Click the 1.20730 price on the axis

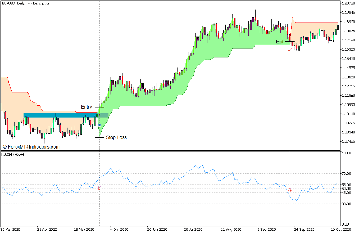349,3
